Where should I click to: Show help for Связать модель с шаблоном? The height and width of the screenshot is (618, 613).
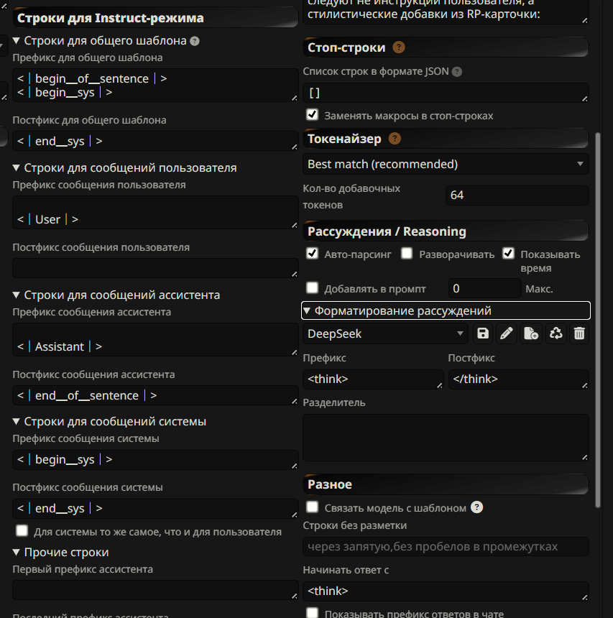tap(476, 507)
